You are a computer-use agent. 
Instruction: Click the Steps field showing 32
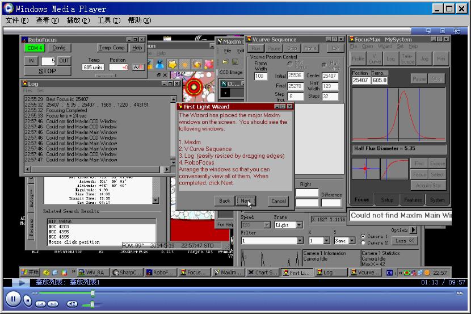pos(330,97)
